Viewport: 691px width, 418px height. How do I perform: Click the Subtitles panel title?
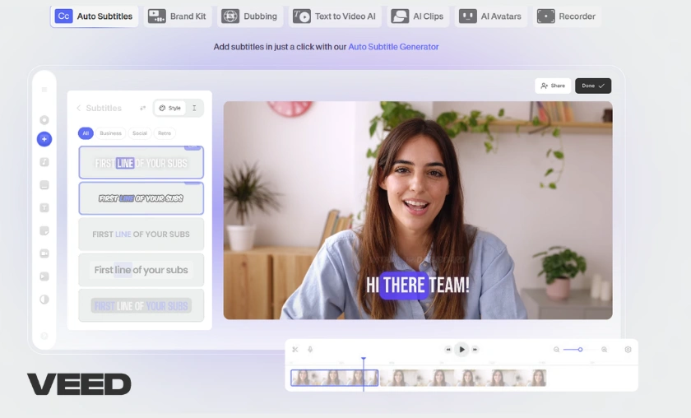click(x=104, y=108)
